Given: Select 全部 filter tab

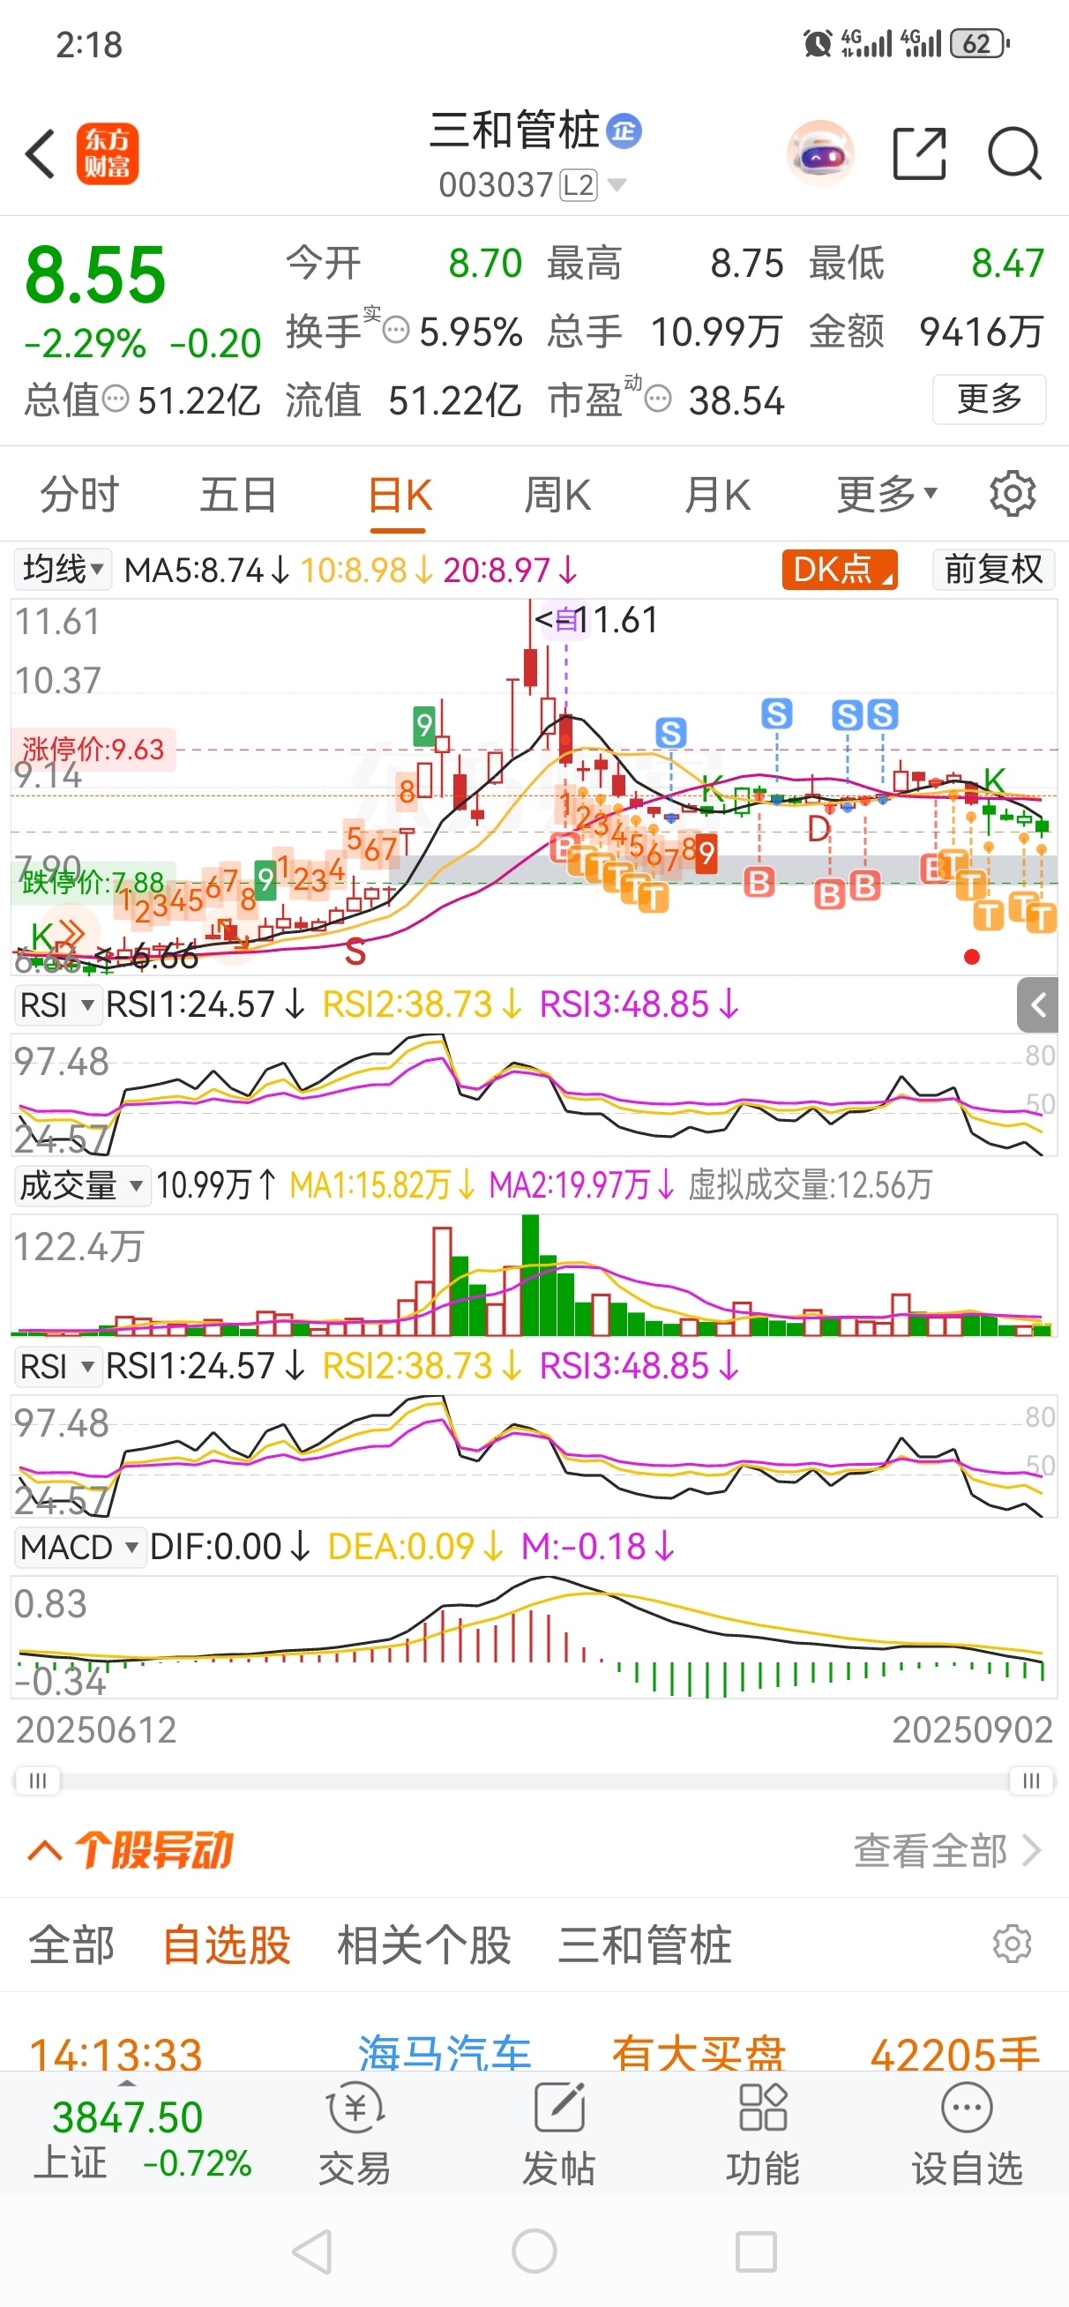Looking at the screenshot, I should [x=71, y=1945].
